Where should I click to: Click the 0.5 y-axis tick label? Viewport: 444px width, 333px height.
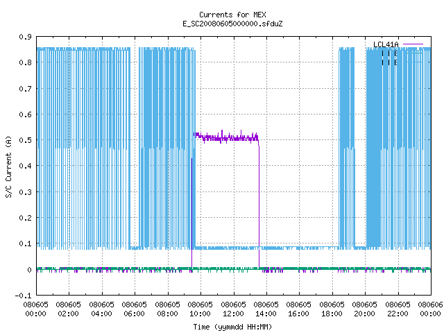[26, 140]
